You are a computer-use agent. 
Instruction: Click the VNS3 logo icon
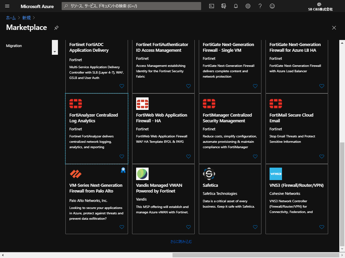pyautogui.click(x=276, y=174)
